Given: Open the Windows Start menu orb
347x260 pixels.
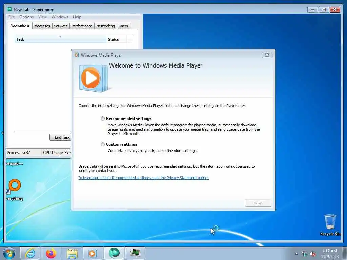Looking at the screenshot, I should tap(9, 253).
